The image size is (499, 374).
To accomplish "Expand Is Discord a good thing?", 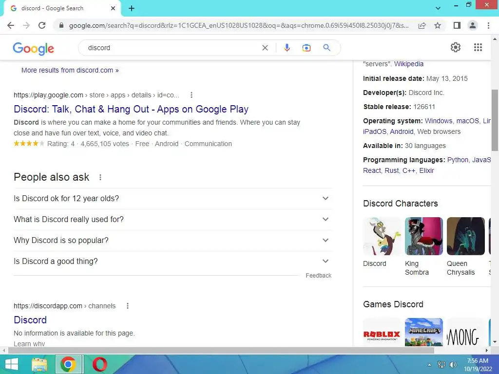I will coord(173,262).
